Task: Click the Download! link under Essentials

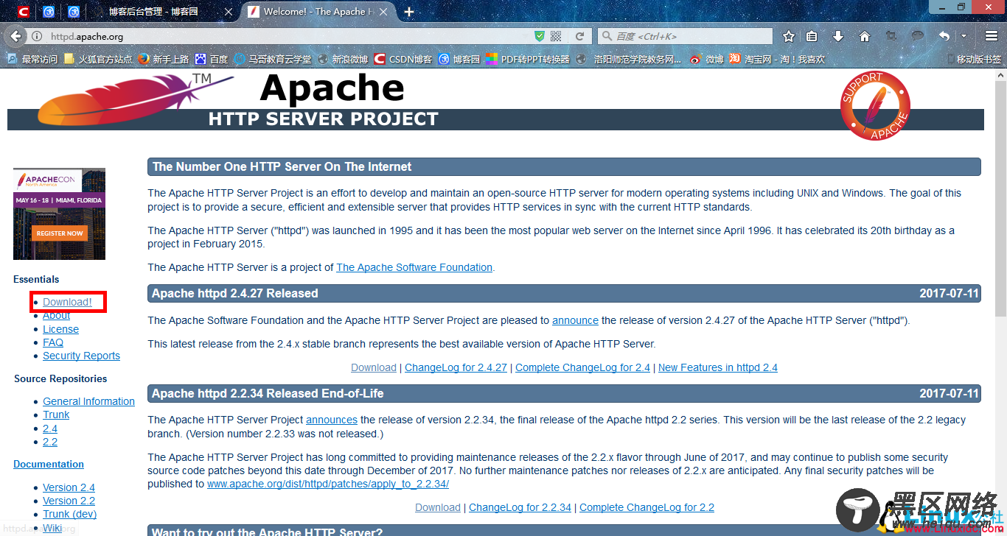Action: [67, 302]
